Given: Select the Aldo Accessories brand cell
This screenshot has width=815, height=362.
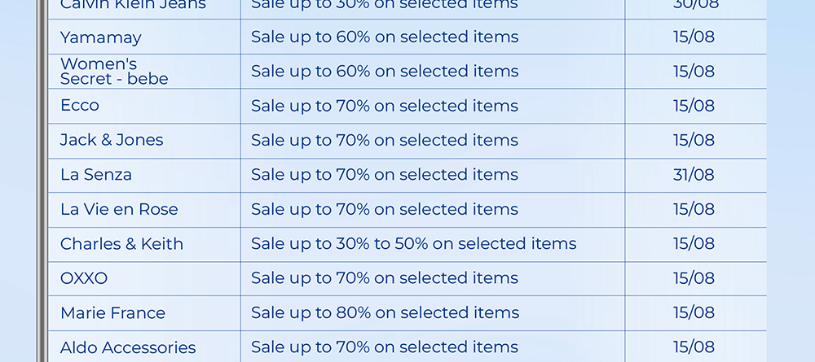Looking at the screenshot, I should (128, 347).
